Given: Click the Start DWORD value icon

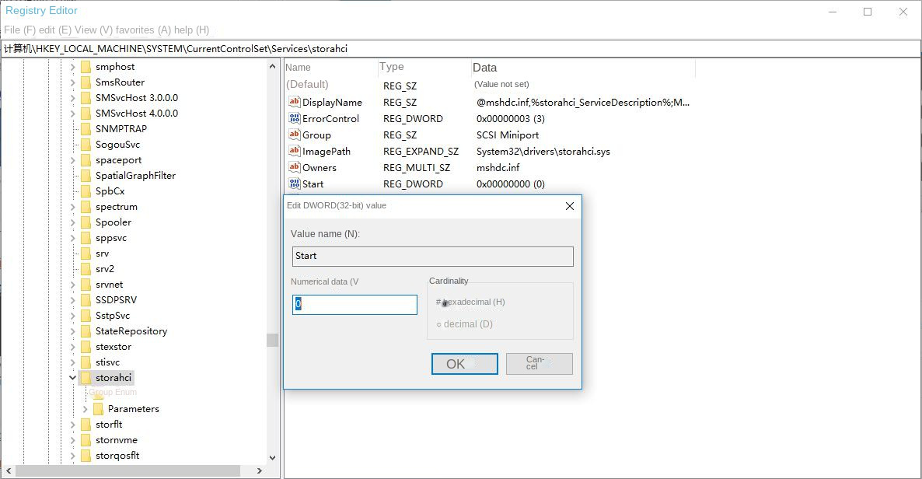Looking at the screenshot, I should [x=294, y=184].
